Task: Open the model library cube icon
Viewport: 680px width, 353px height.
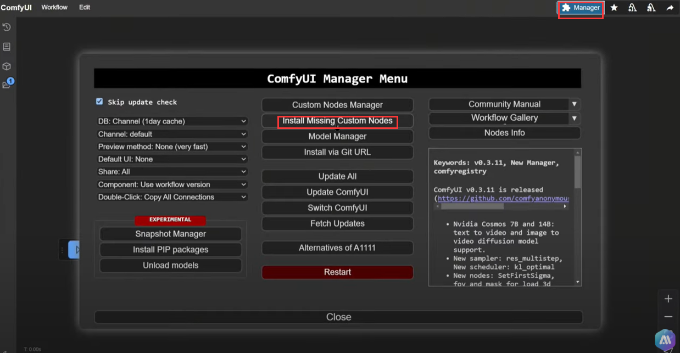Action: pyautogui.click(x=7, y=66)
